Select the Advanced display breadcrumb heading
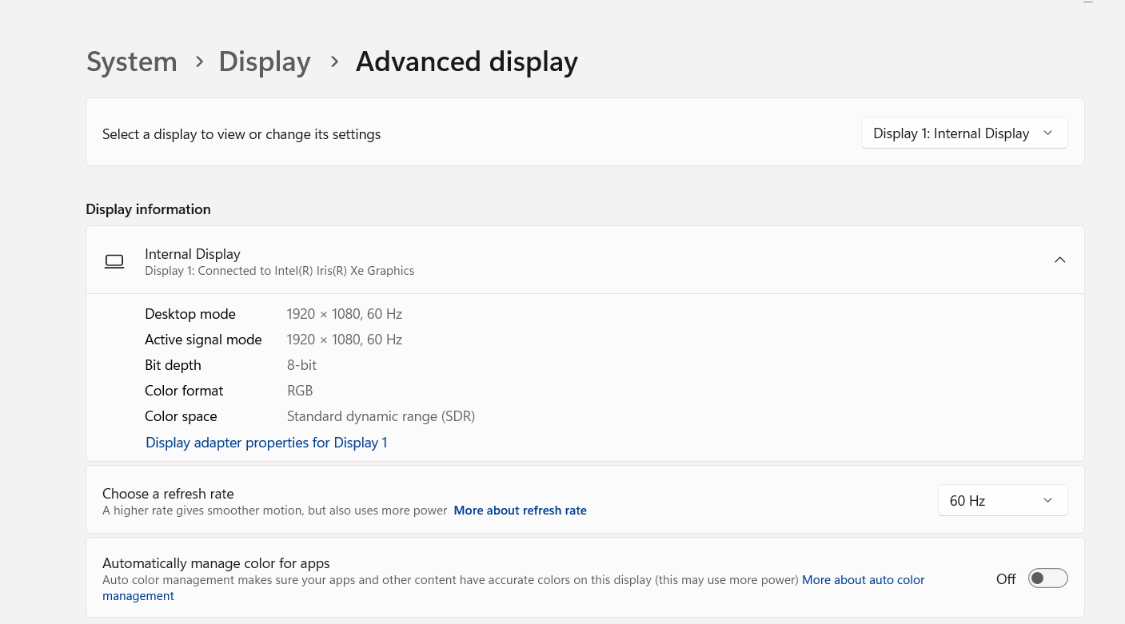 [467, 61]
